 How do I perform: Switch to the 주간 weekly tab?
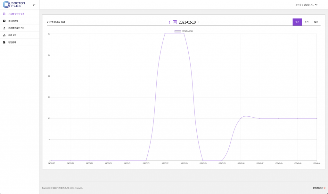307,22
